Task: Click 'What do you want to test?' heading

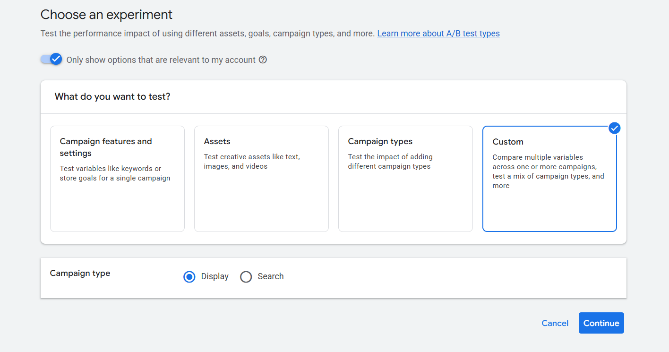Action: (112, 97)
